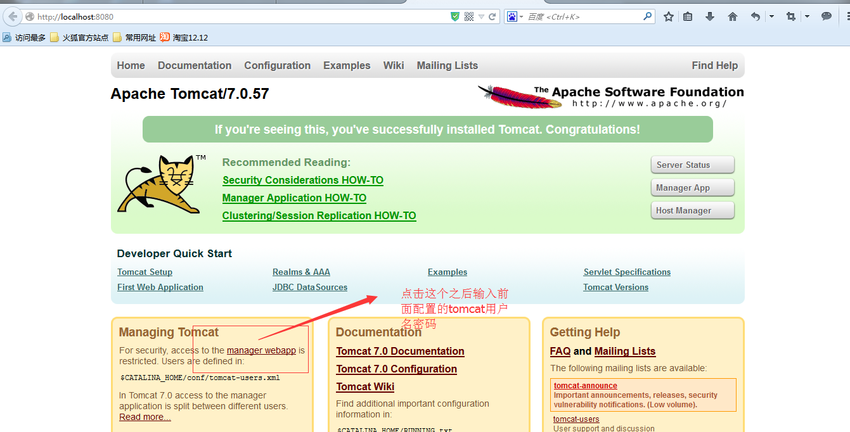850x432 pixels.
Task: Open downloads arrow icon
Action: [x=710, y=16]
